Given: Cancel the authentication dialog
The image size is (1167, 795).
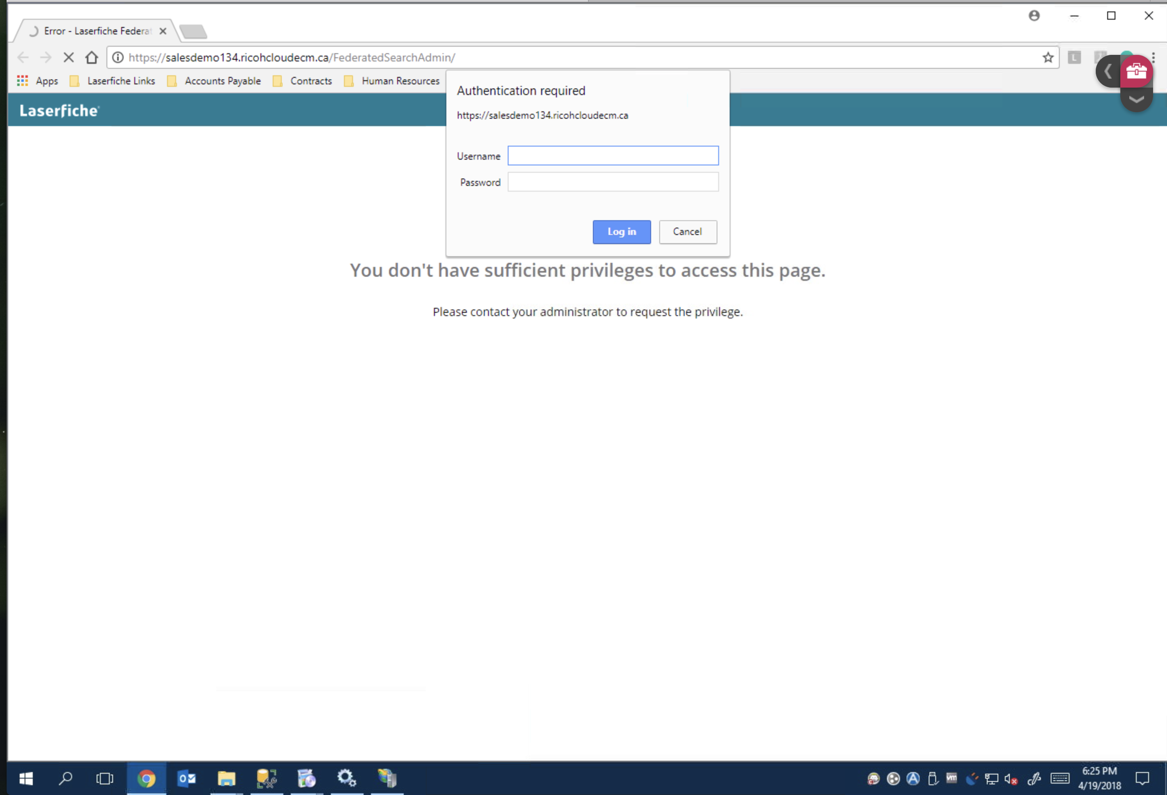Looking at the screenshot, I should [x=688, y=232].
